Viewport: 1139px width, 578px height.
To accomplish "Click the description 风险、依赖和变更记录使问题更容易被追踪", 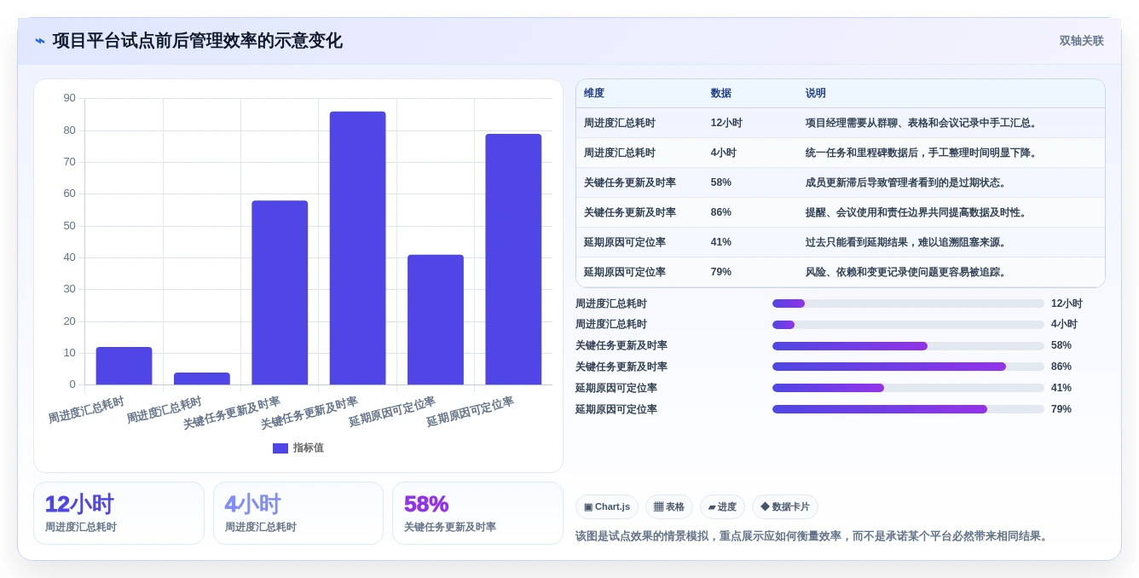I will [x=907, y=273].
